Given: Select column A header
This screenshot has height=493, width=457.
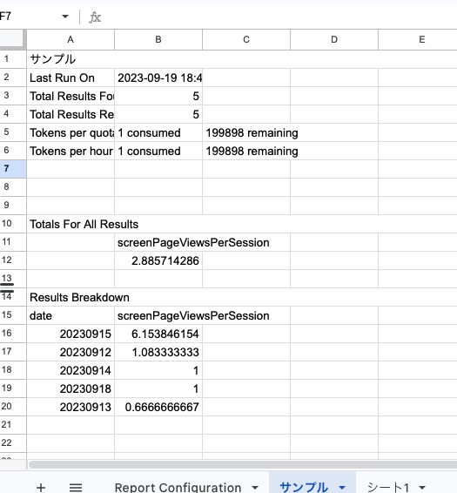Looking at the screenshot, I should 71,39.
